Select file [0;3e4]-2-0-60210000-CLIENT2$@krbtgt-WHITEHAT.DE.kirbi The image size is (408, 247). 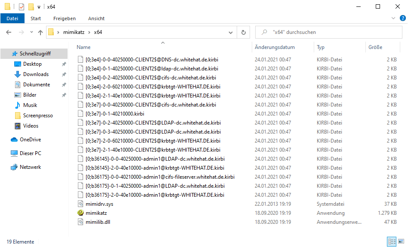(x=153, y=87)
